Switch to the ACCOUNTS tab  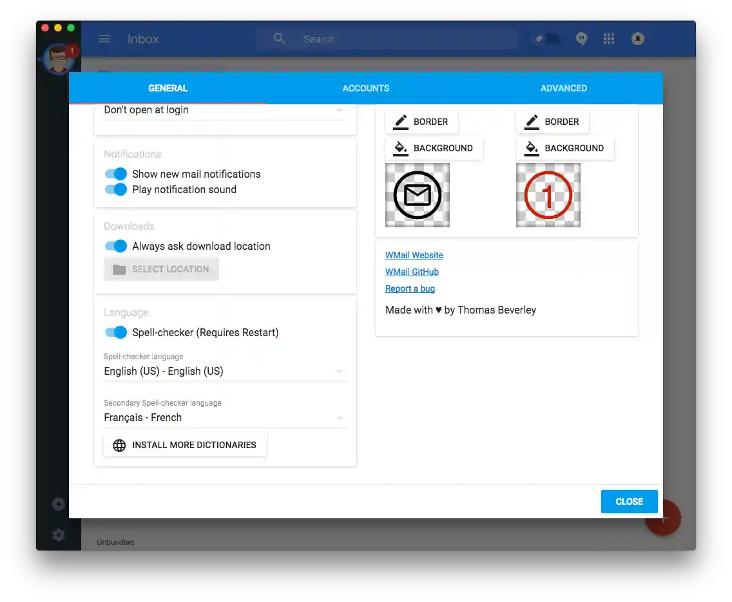365,88
